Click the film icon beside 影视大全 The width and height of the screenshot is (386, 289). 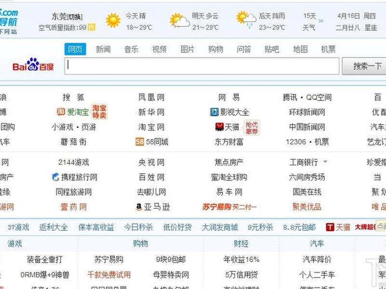tap(214, 112)
